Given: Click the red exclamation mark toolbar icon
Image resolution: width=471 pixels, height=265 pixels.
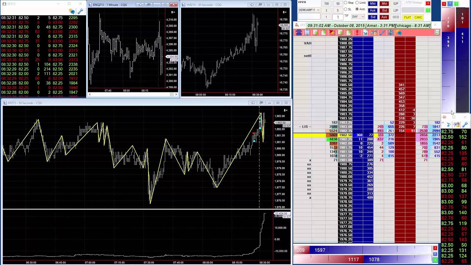Looking at the screenshot, I should (357, 32).
